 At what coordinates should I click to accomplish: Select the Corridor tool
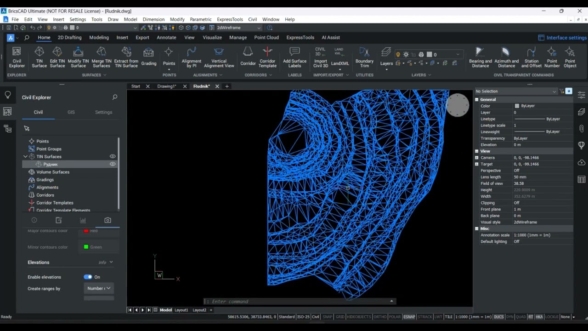click(x=248, y=57)
